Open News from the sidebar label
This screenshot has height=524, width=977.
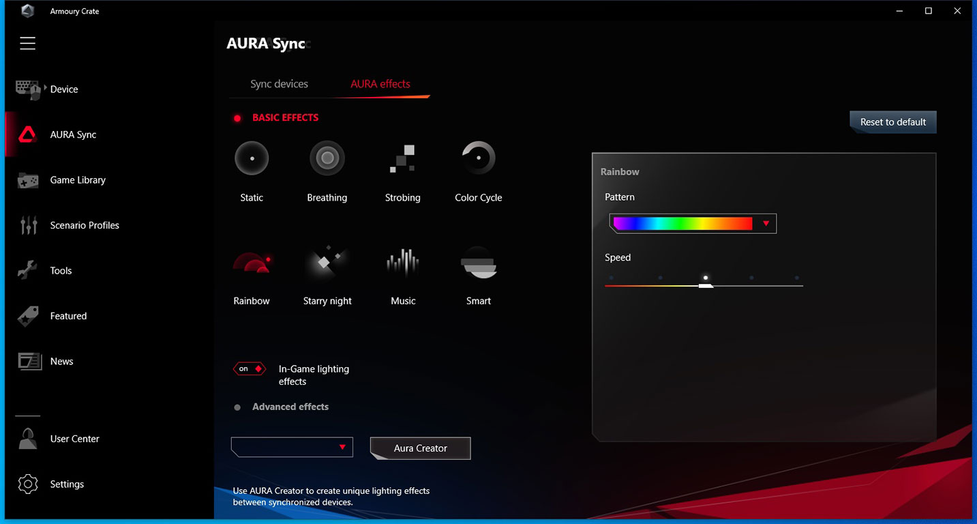coord(61,362)
